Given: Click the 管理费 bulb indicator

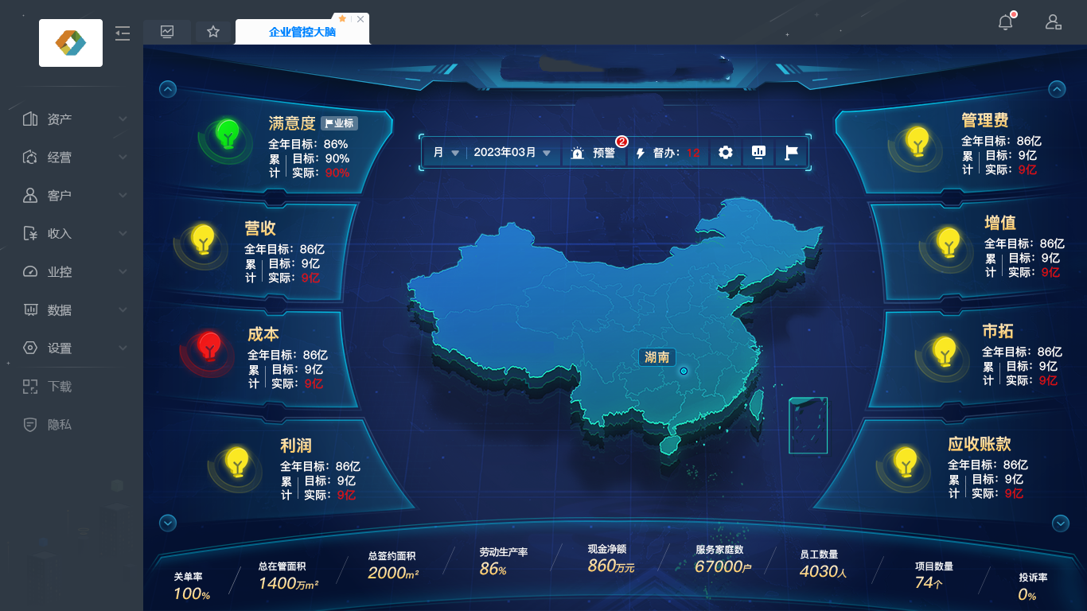Looking at the screenshot, I should click(x=918, y=142).
